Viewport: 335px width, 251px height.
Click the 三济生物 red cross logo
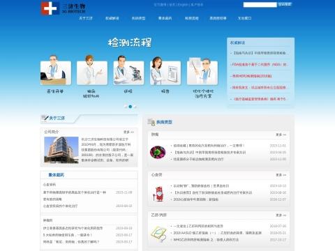tap(50, 8)
